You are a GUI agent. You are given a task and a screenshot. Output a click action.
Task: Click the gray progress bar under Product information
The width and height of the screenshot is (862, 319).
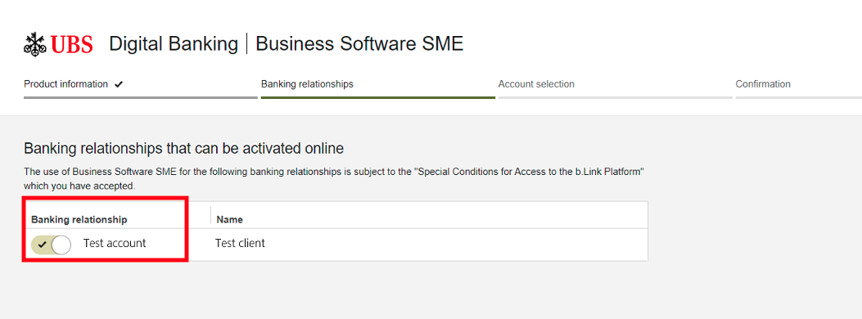click(x=141, y=97)
